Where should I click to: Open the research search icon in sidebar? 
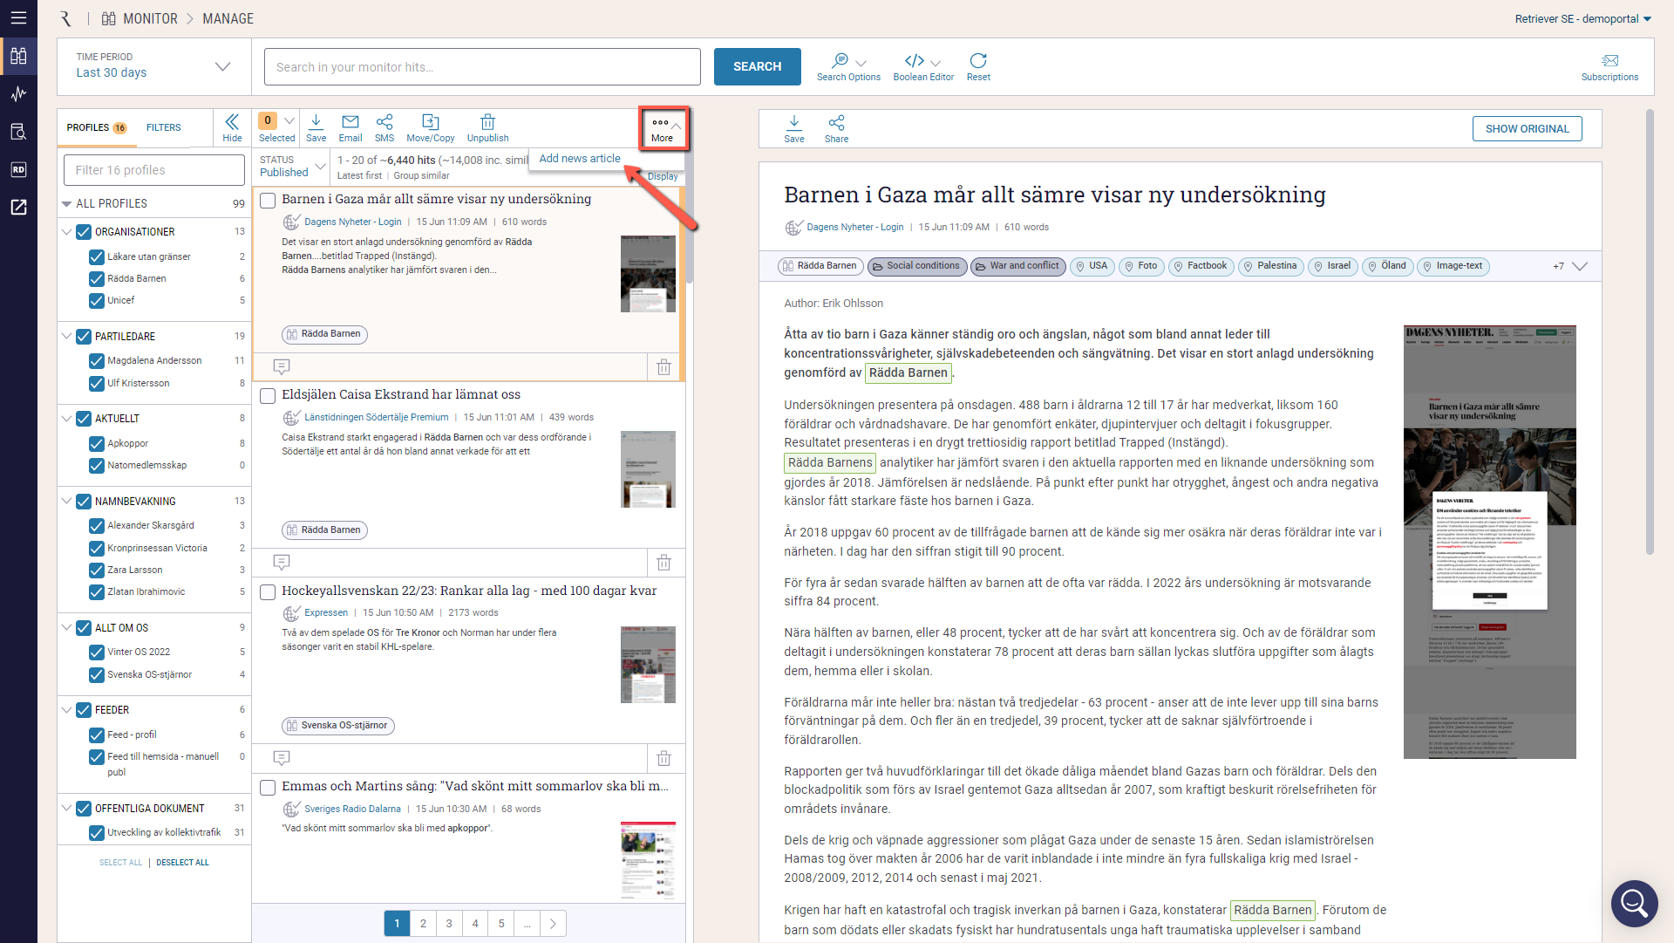click(18, 132)
